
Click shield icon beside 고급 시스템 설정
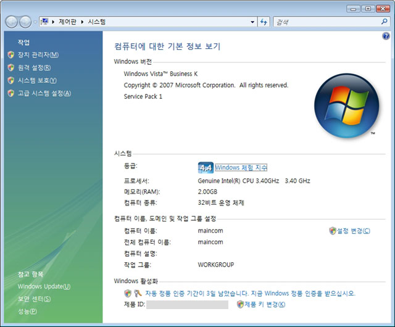click(x=11, y=93)
